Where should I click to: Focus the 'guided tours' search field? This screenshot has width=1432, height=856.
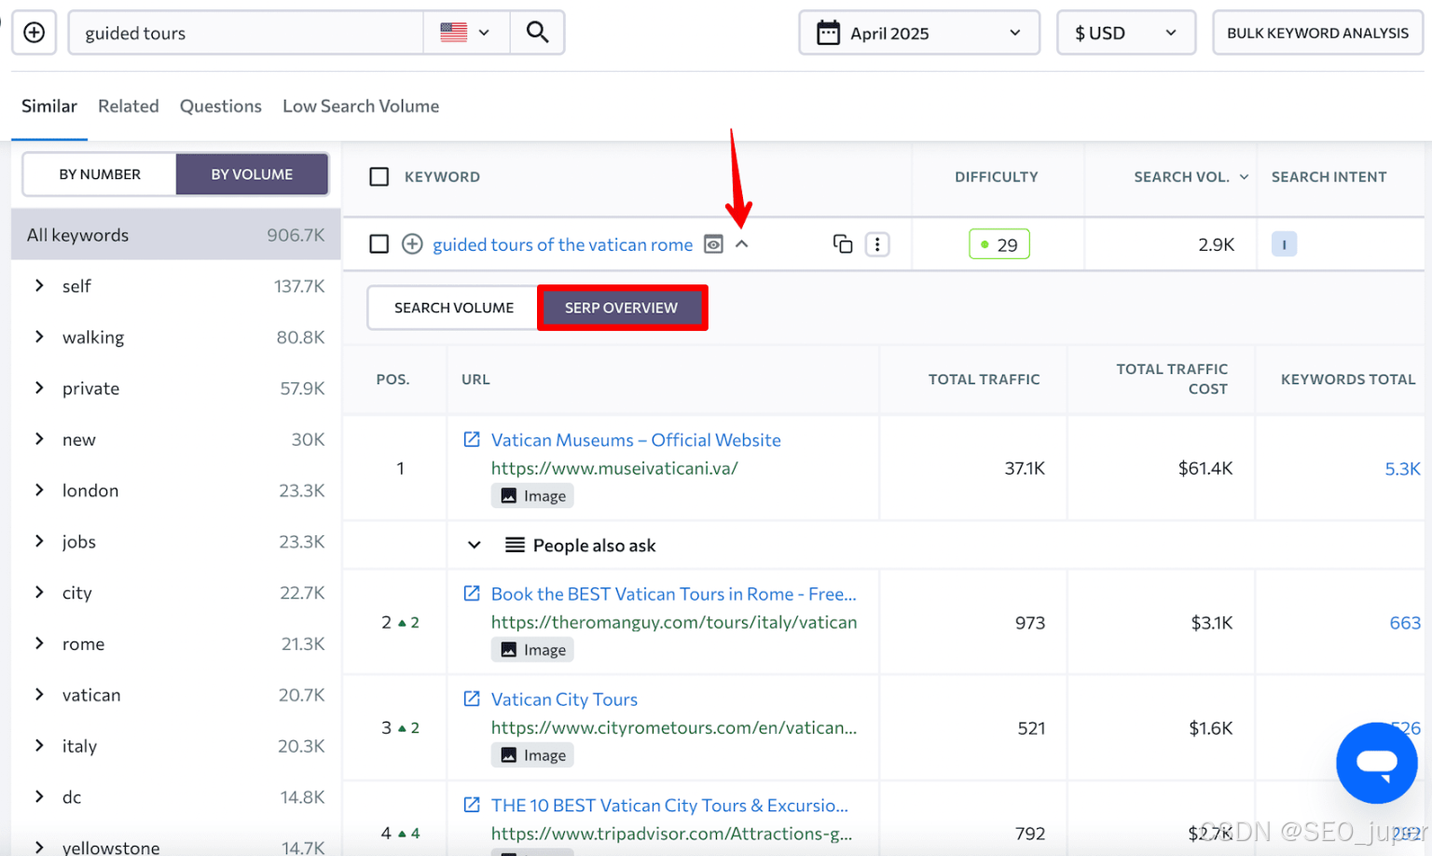(246, 33)
